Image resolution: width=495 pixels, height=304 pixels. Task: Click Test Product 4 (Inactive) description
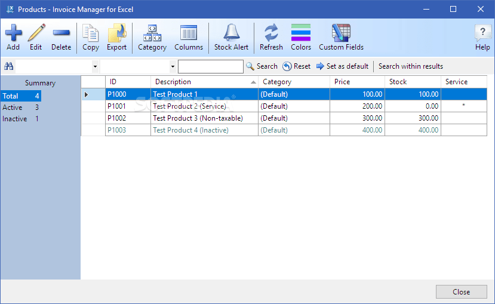[x=204, y=130]
